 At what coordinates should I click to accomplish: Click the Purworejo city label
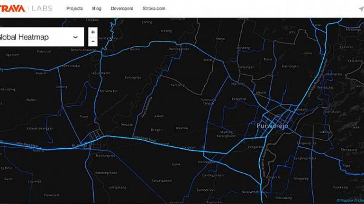pyautogui.click(x=272, y=127)
